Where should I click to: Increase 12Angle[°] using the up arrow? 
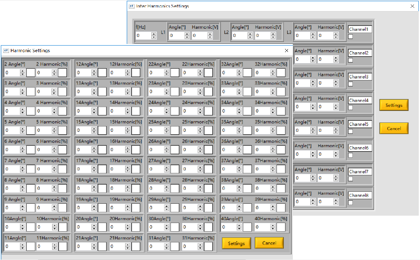tap(94, 71)
